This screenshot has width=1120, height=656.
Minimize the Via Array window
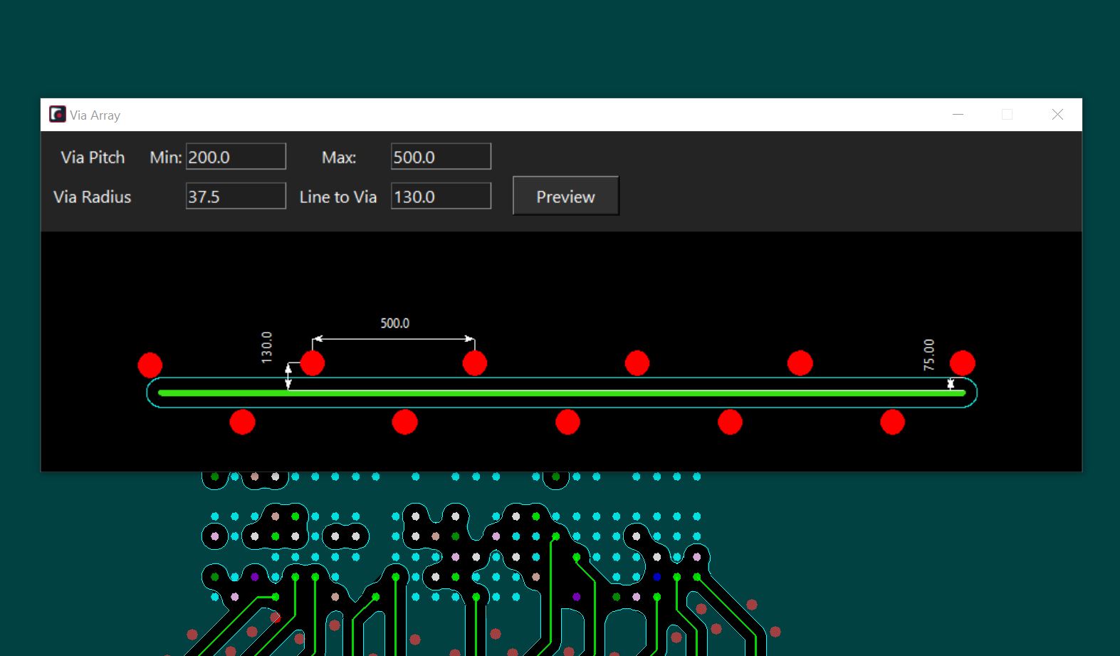pos(958,115)
